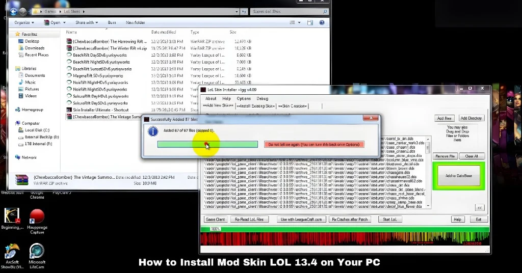Open Documents library in sidebar
Image resolution: width=522 pixels, height=273 pixels.
[35, 75]
